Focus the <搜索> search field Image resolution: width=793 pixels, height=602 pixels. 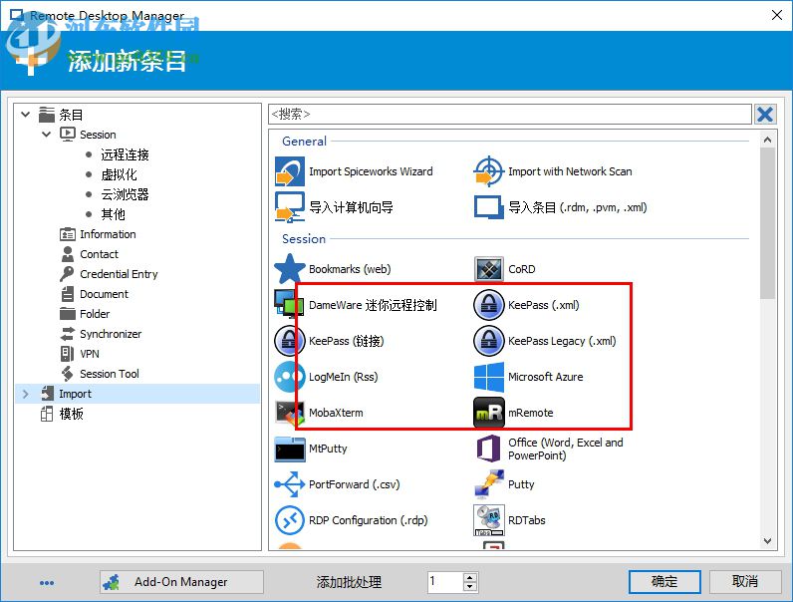point(509,114)
